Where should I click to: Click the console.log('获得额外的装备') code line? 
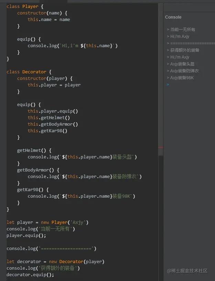coord(43,268)
